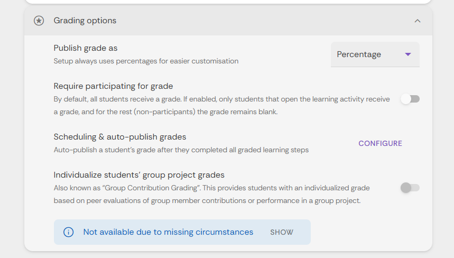Click the Not available due to missing circumstances message
454x258 pixels.
tap(168, 232)
